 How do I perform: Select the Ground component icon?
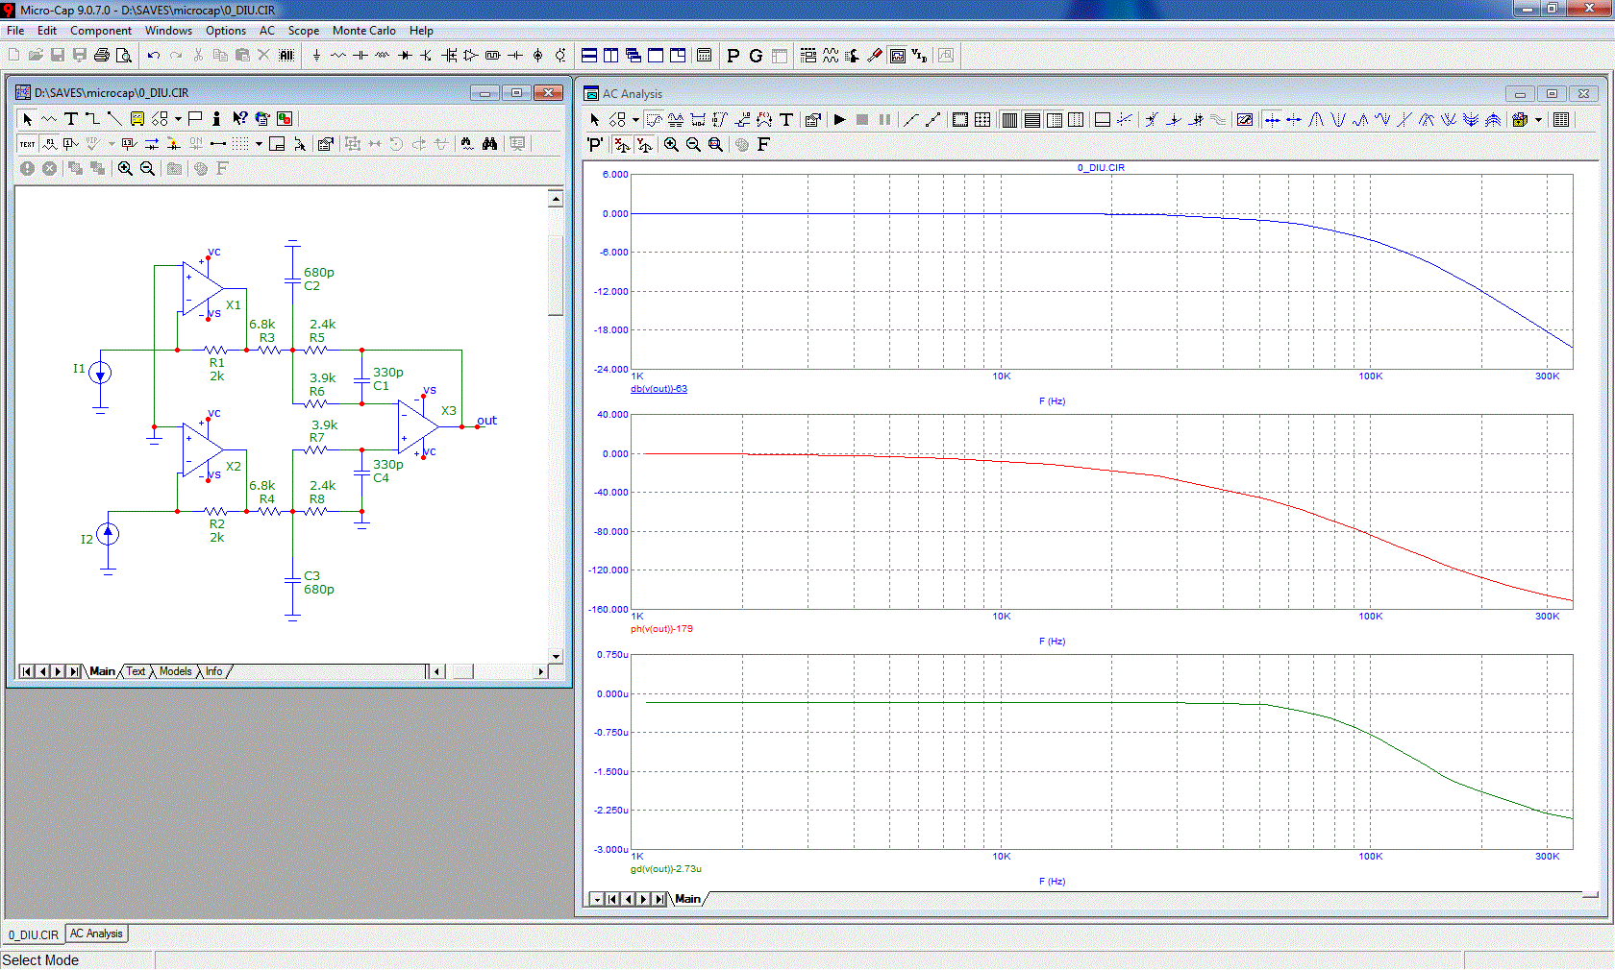[x=316, y=55]
